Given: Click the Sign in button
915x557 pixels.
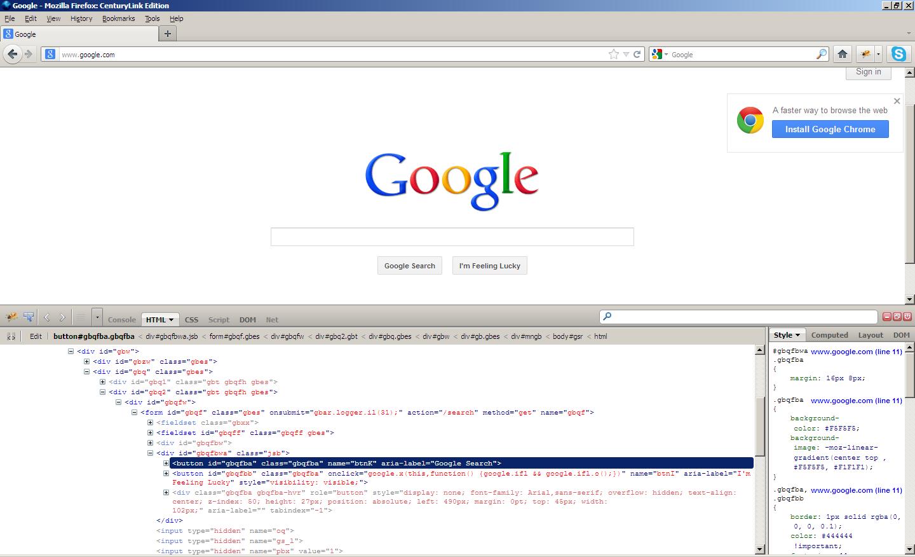Looking at the screenshot, I should pos(868,72).
